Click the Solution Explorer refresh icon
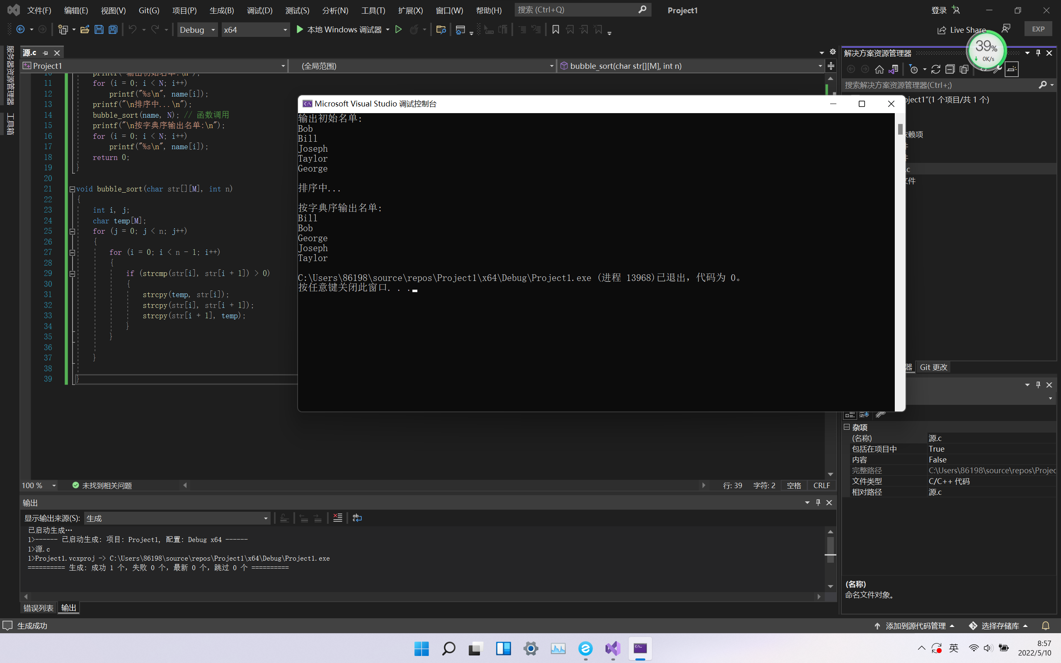Viewport: 1061px width, 663px height. pyautogui.click(x=935, y=69)
